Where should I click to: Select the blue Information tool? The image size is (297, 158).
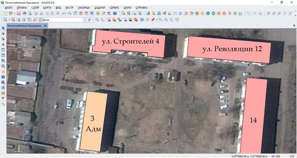point(3,77)
